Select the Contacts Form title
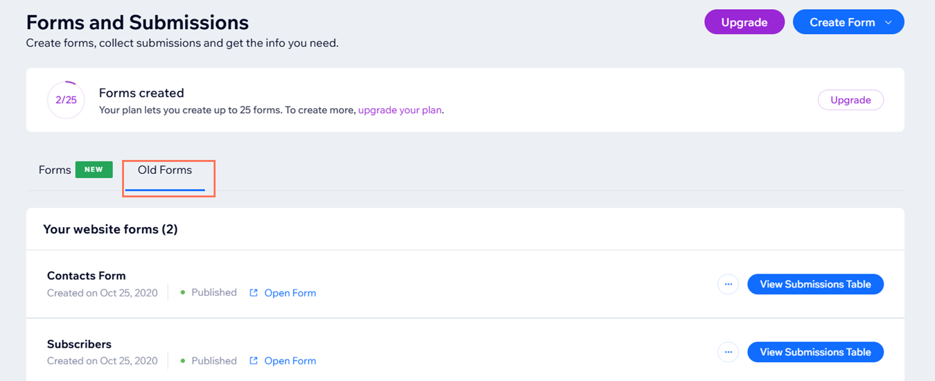The height and width of the screenshot is (381, 935). tap(86, 276)
